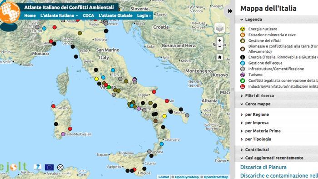Collapse sidebar with double-arrow button
Viewport: 318px width, 179px height.
(230, 11)
